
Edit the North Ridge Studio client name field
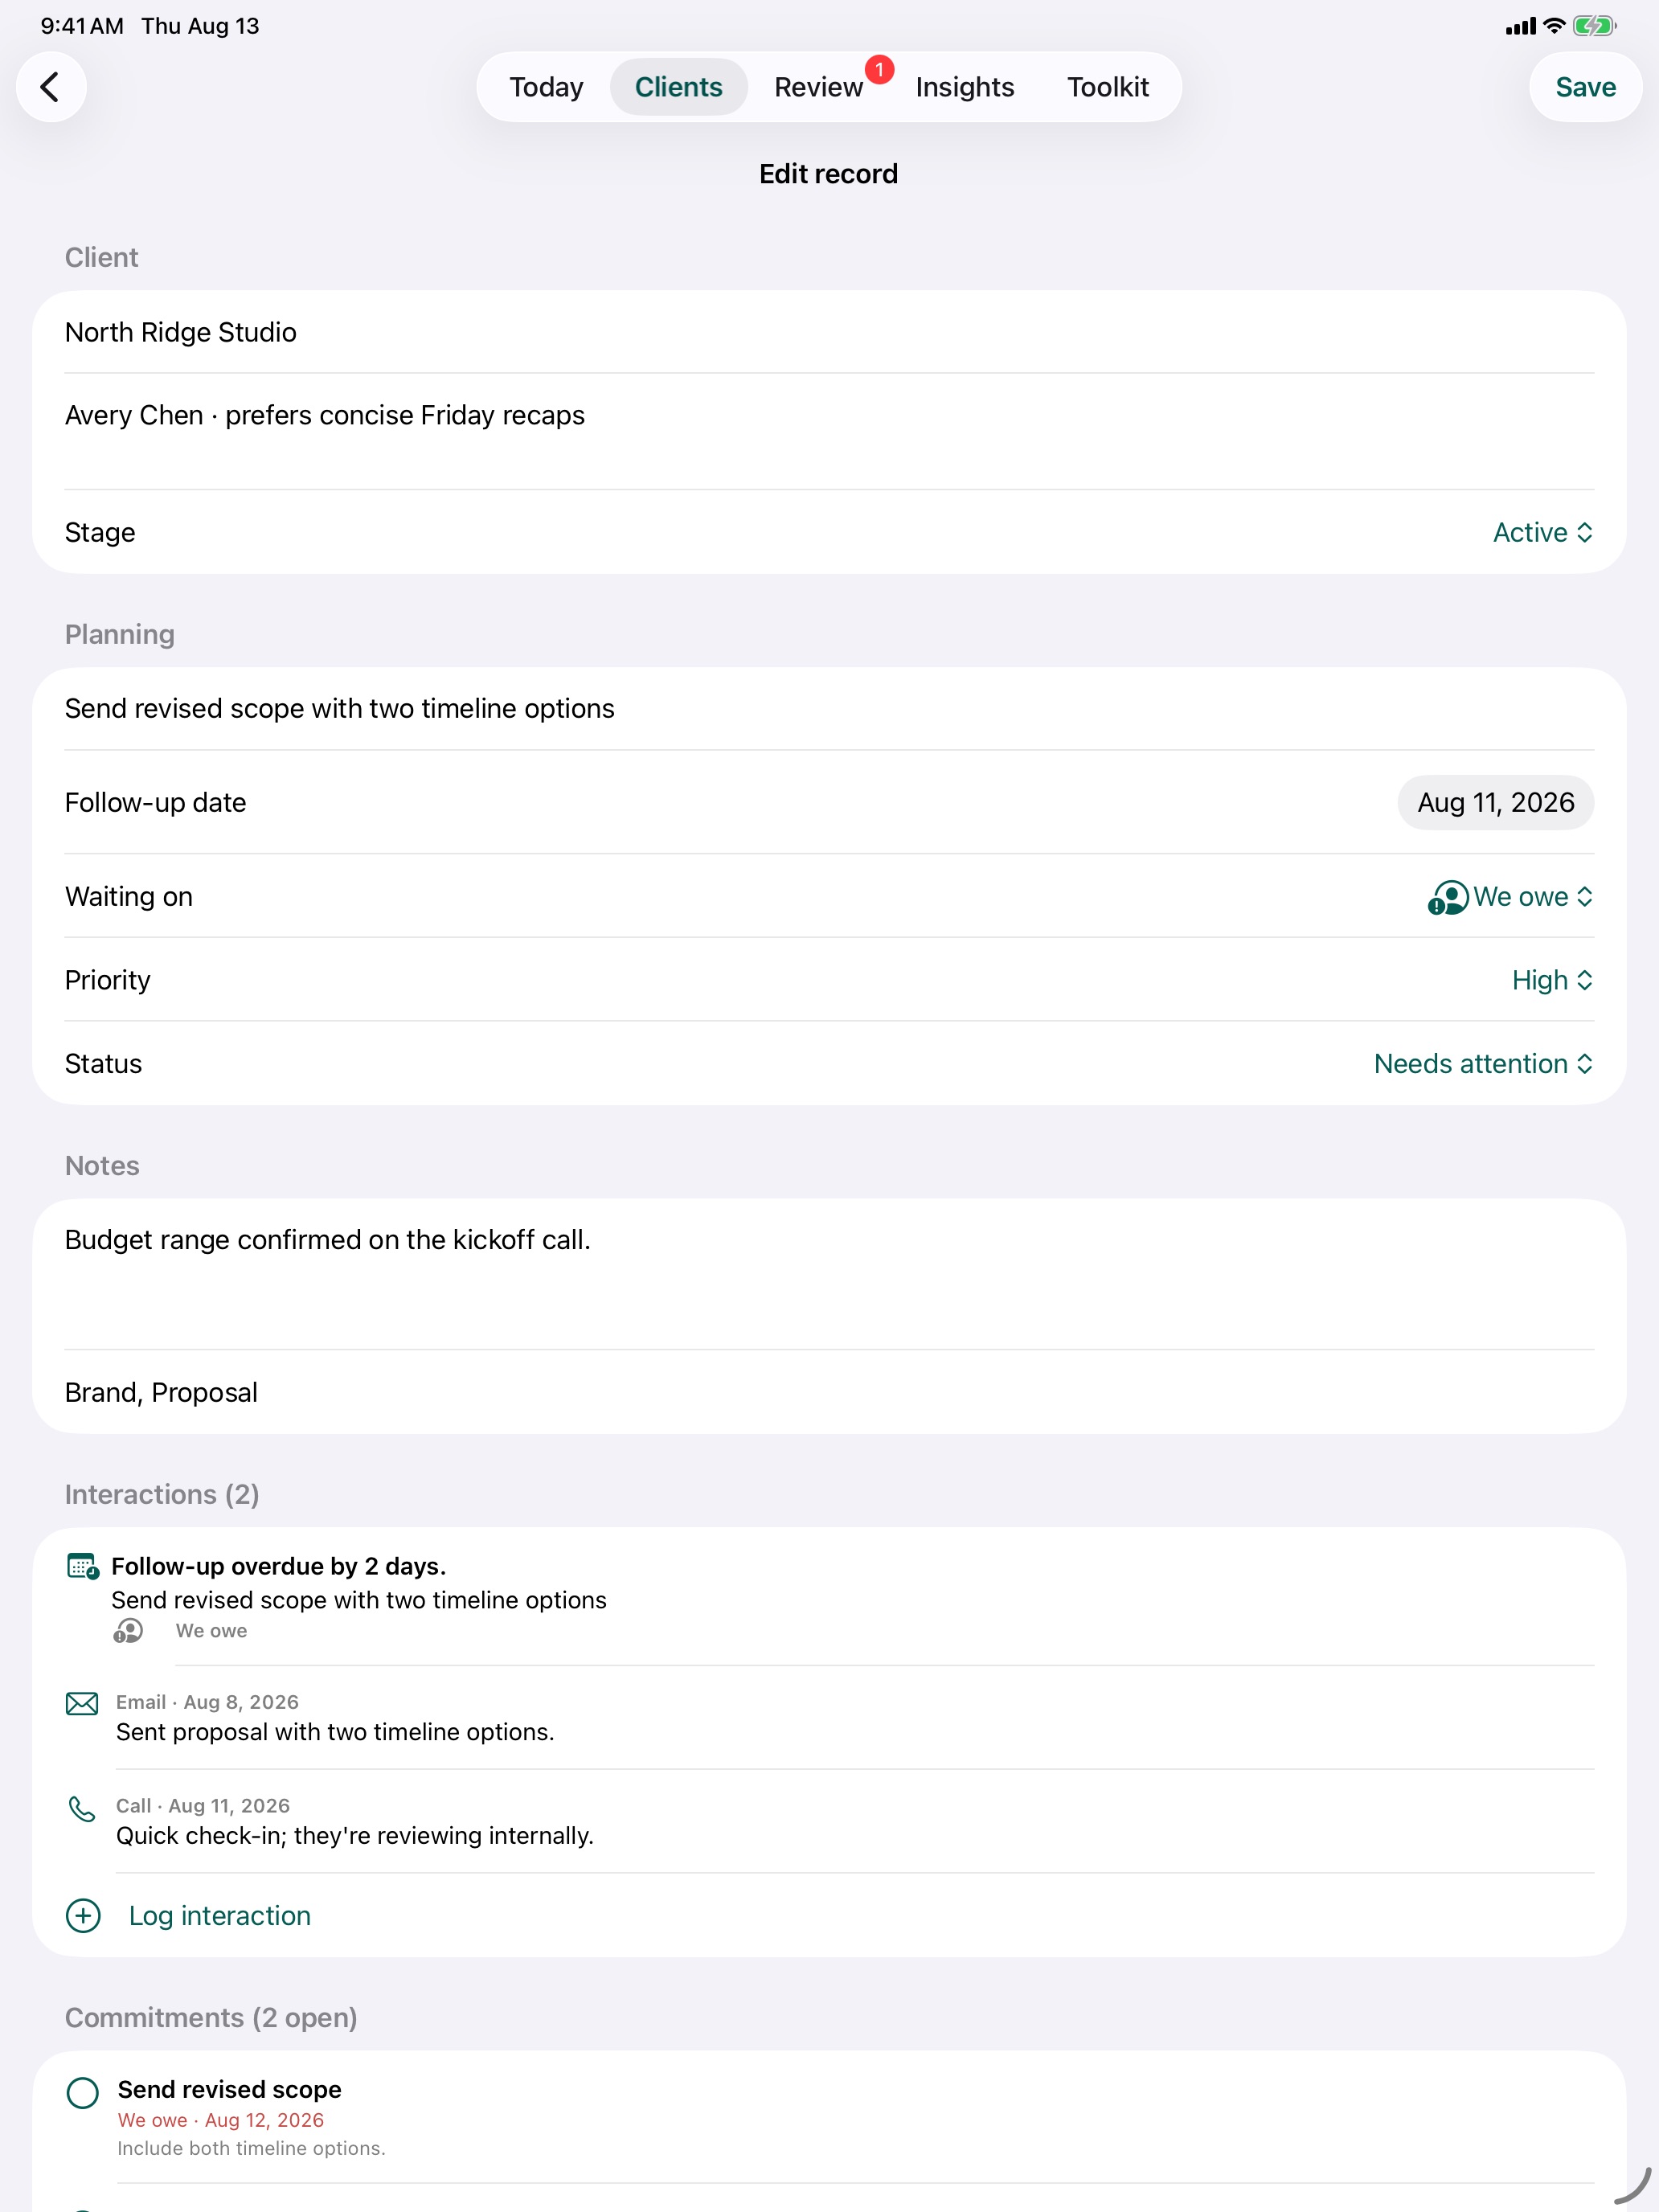829,332
